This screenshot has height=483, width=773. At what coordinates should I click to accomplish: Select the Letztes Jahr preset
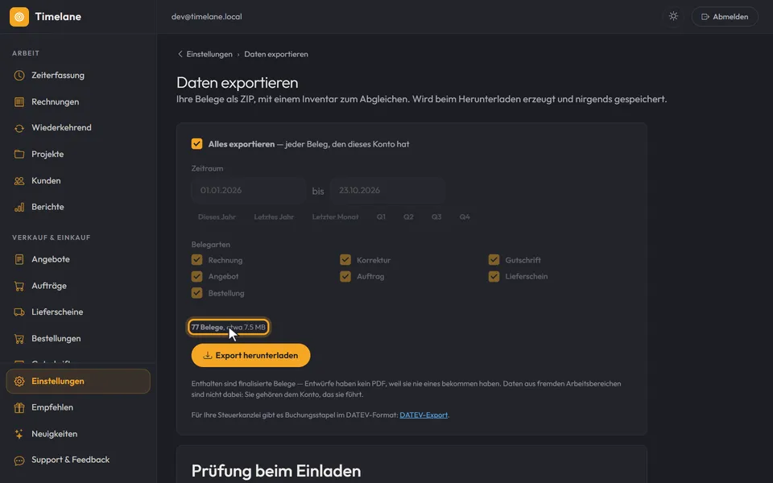tap(274, 217)
